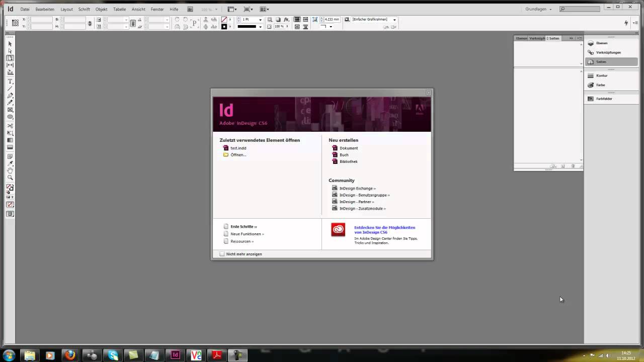Viewport: 644px width, 362px height.
Task: Select the Pencil tool
Action: (10, 103)
